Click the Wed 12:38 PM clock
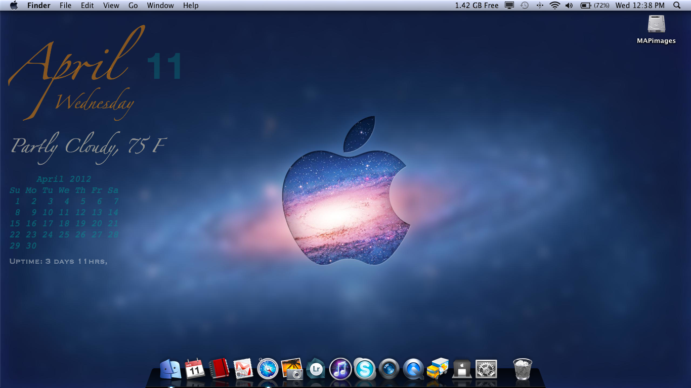691x388 pixels. click(640, 6)
